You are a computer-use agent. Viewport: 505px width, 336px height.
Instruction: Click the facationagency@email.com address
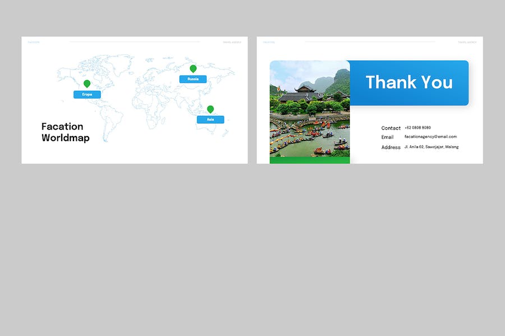(x=430, y=137)
